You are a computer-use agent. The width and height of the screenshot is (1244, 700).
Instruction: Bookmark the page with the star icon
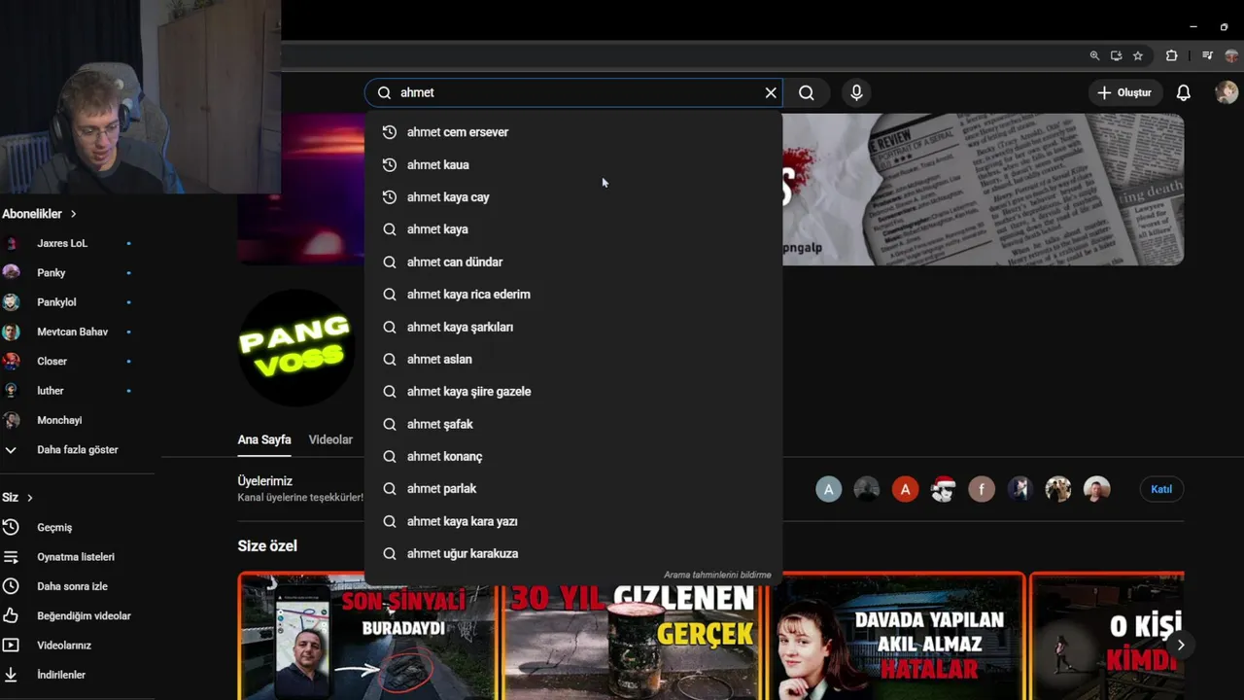coord(1137,56)
